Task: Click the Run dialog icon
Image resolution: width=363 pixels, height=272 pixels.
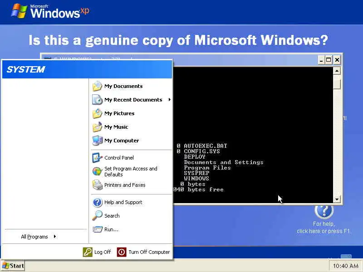Action: click(97, 229)
